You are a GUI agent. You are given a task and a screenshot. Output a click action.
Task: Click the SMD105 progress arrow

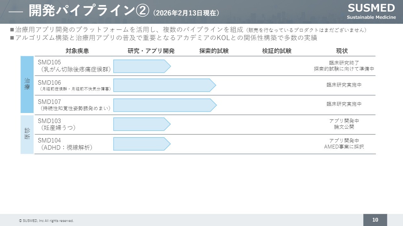(x=142, y=66)
